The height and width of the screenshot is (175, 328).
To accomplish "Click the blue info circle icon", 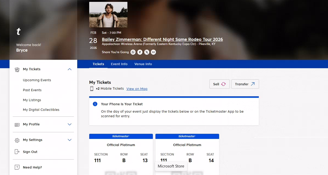I will [95, 104].
